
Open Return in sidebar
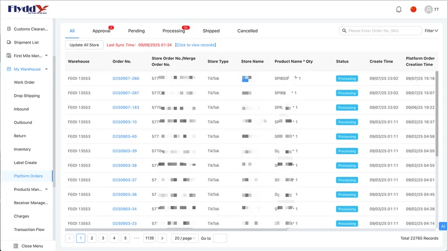20,136
